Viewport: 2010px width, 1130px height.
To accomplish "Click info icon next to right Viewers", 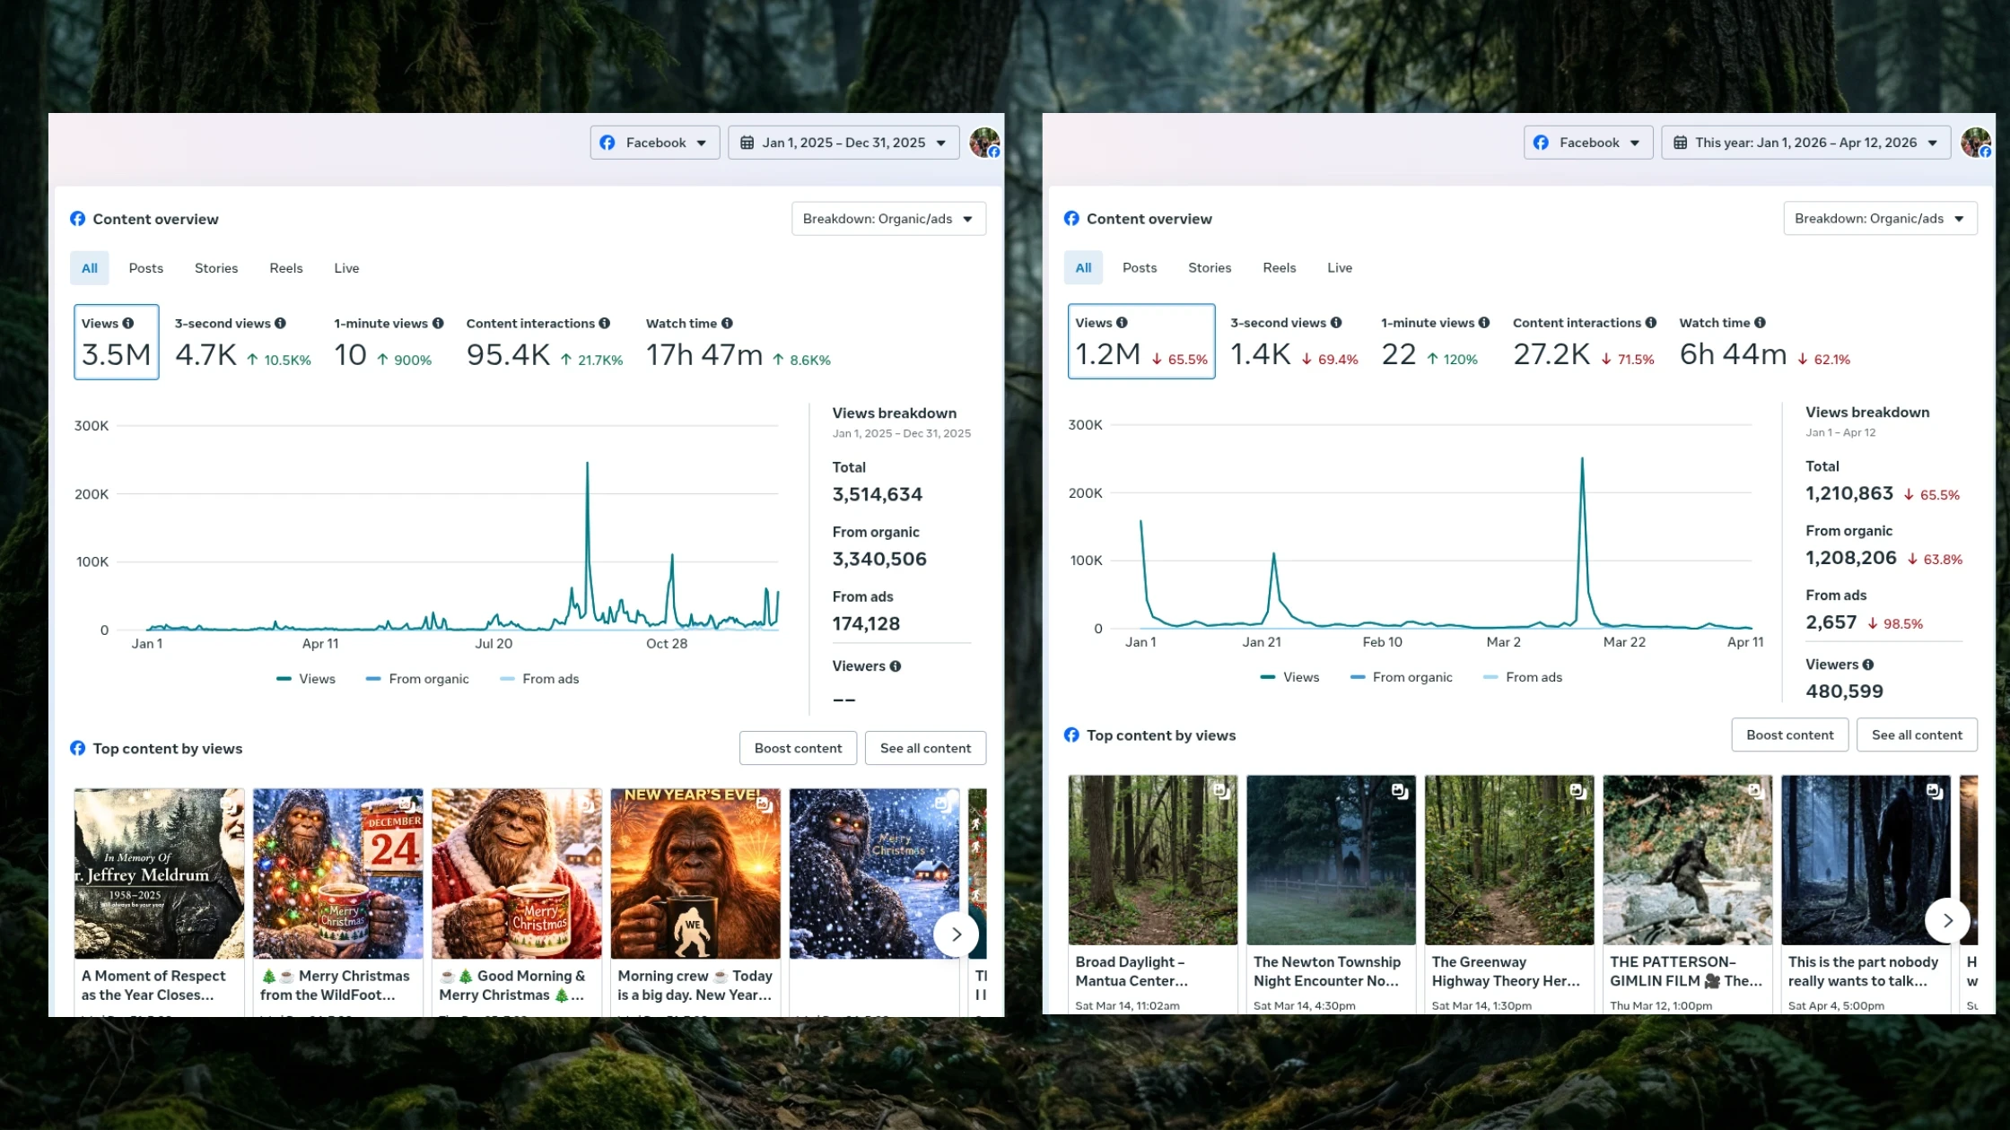I will click(1868, 665).
